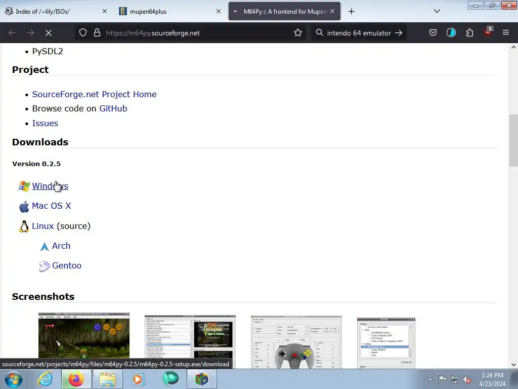Click the Arch Linux logo icon
The width and height of the screenshot is (518, 389).
45,247
